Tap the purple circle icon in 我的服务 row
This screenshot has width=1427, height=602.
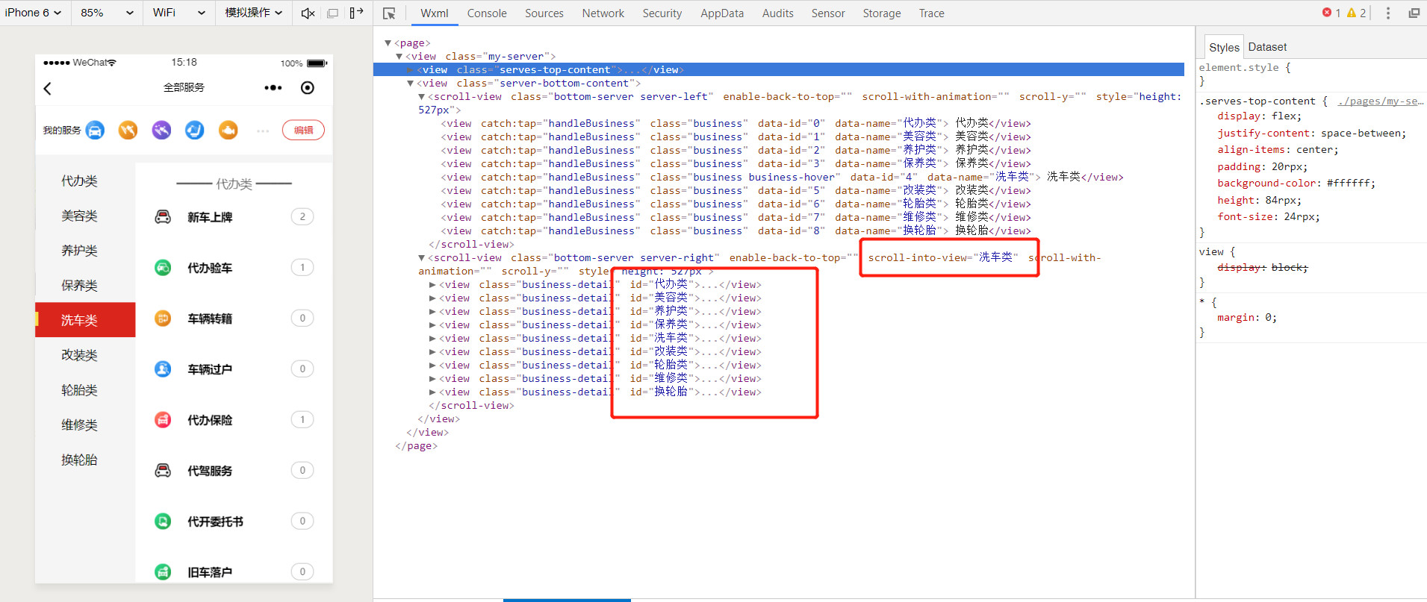161,131
